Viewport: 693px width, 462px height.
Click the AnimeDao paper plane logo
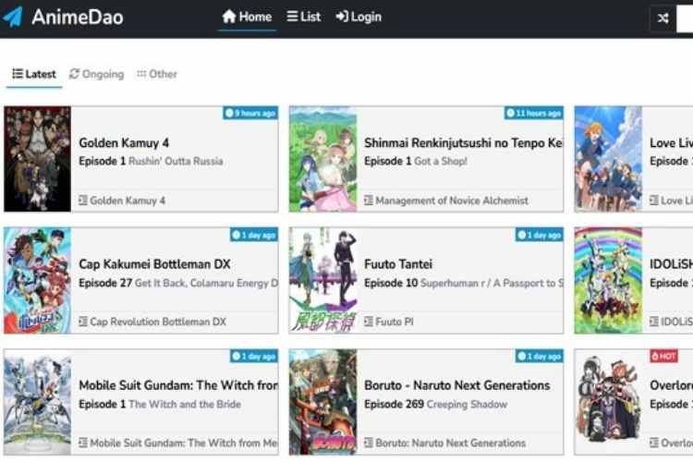point(13,17)
